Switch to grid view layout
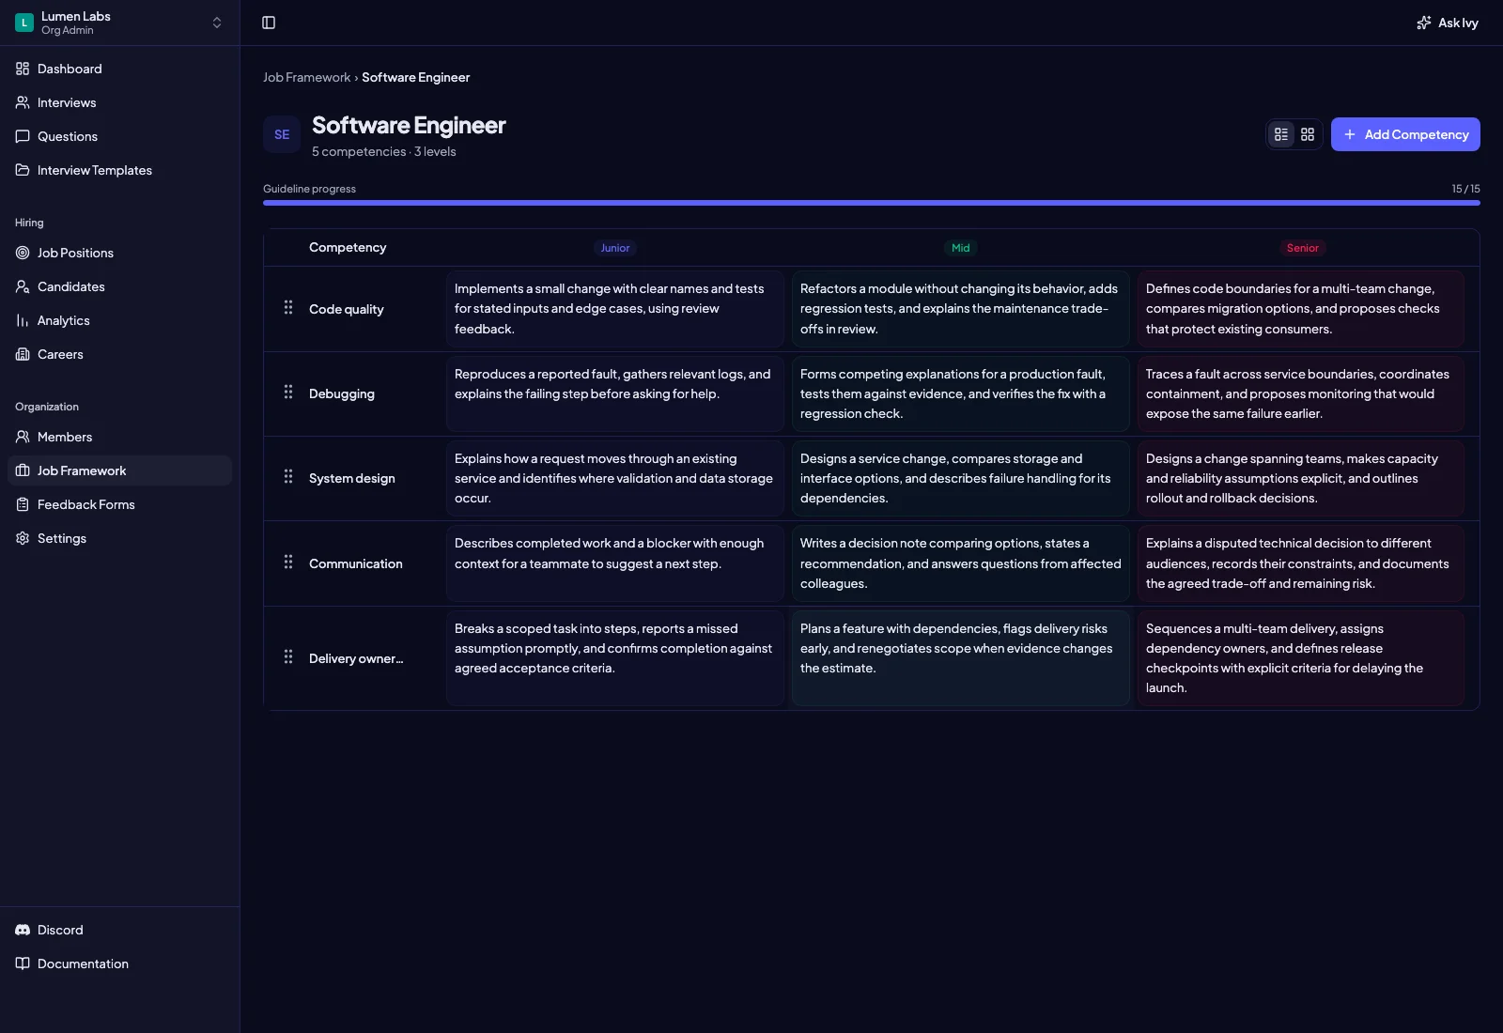The height and width of the screenshot is (1033, 1503). (1308, 134)
